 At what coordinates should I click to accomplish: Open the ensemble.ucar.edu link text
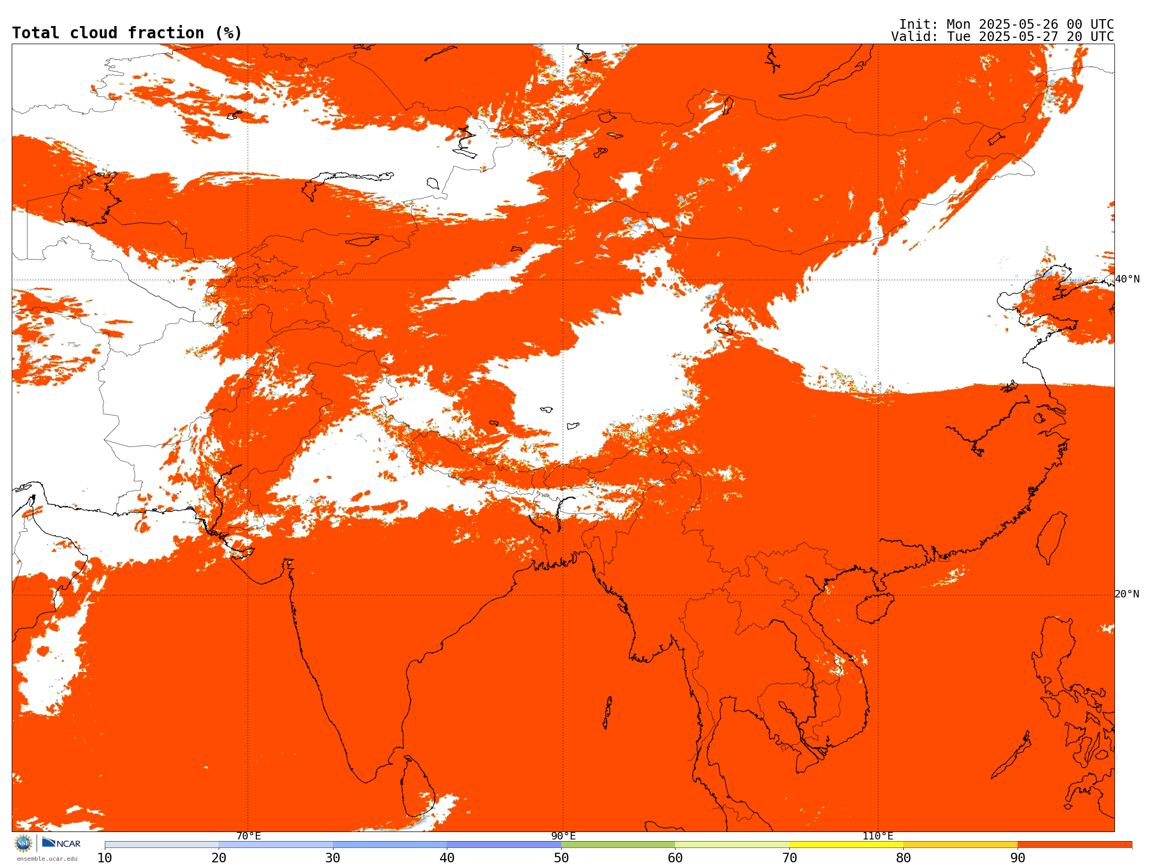pos(47,859)
